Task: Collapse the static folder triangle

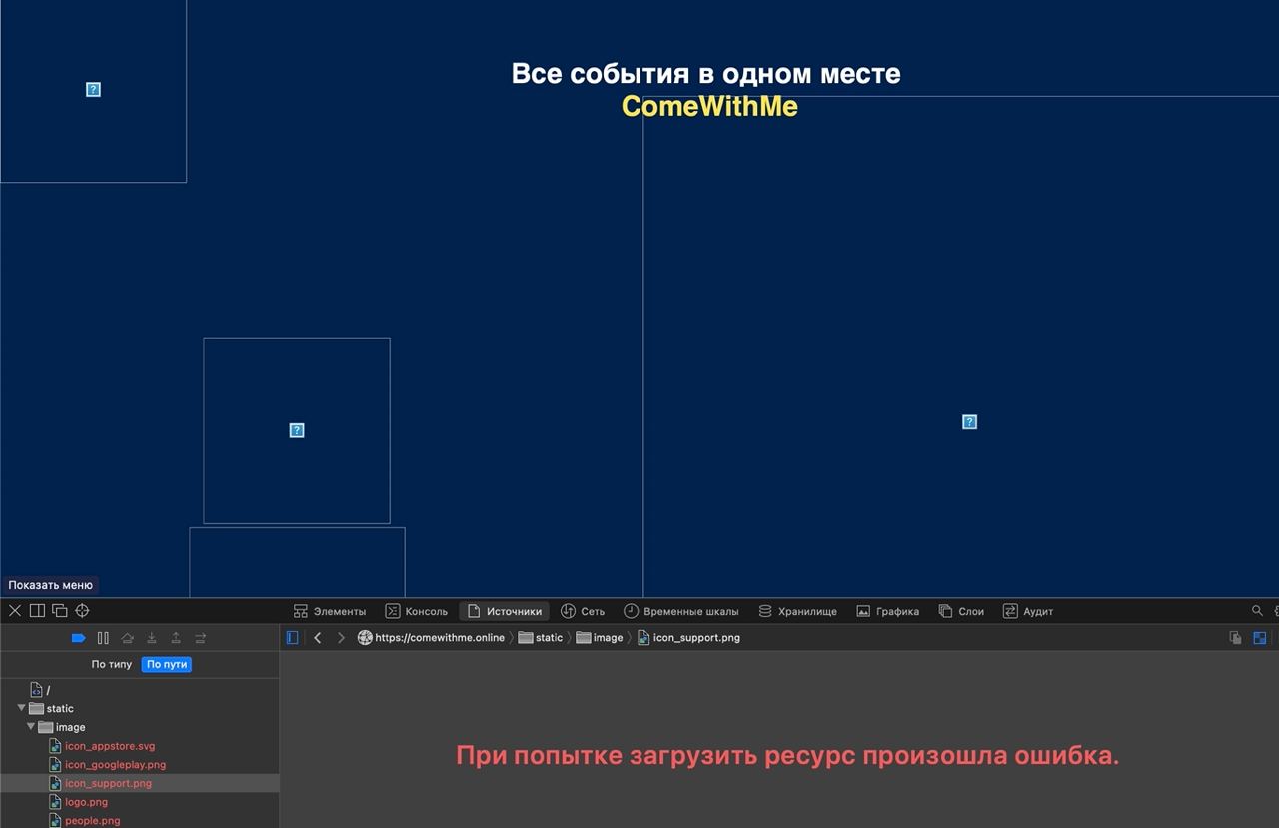Action: click(22, 708)
